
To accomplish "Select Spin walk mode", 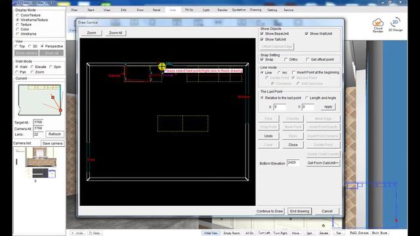I will click(x=51, y=67).
